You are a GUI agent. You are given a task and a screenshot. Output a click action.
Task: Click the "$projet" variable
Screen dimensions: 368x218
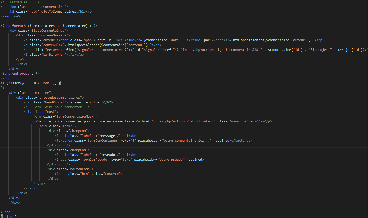pos(344,50)
